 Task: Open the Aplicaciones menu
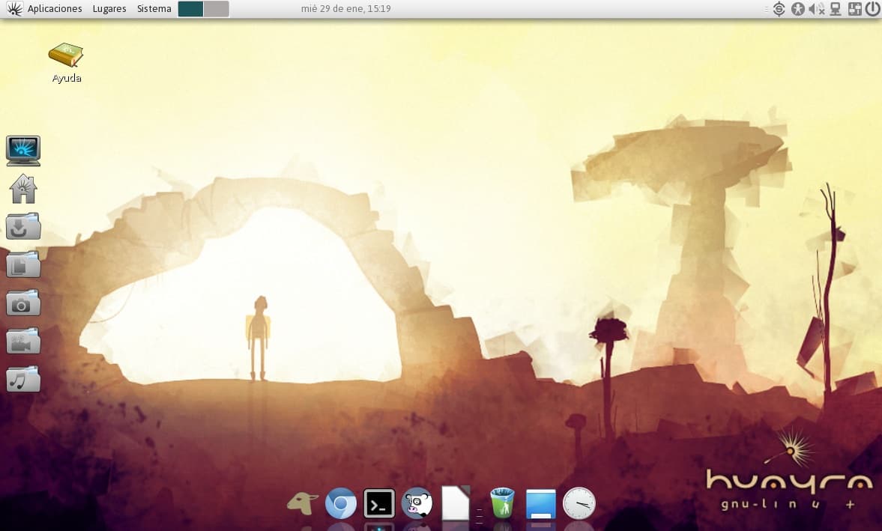pyautogui.click(x=55, y=9)
